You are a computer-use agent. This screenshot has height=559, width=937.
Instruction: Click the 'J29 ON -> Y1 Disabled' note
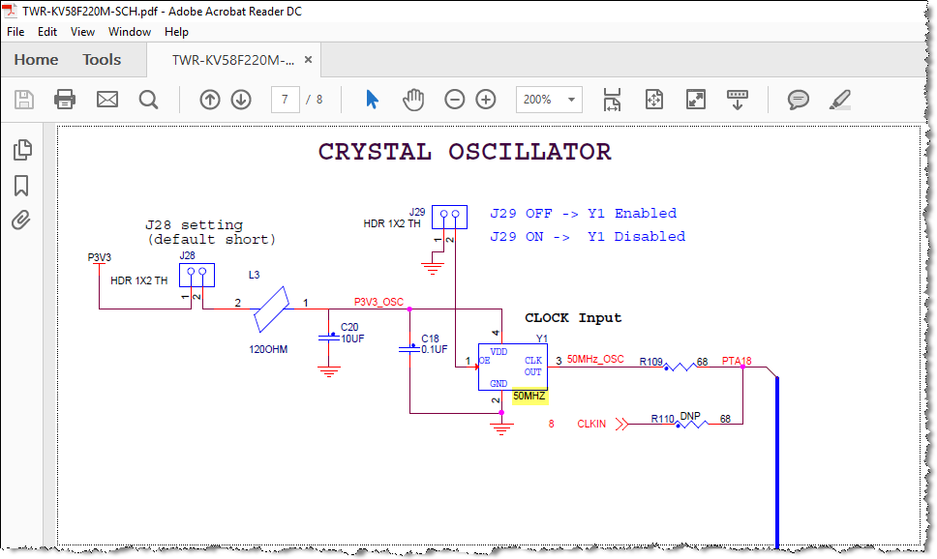coord(588,237)
